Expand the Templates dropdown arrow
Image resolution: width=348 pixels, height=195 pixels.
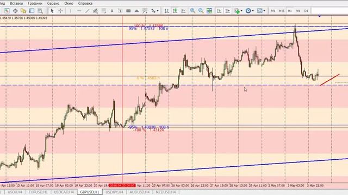[264, 11]
